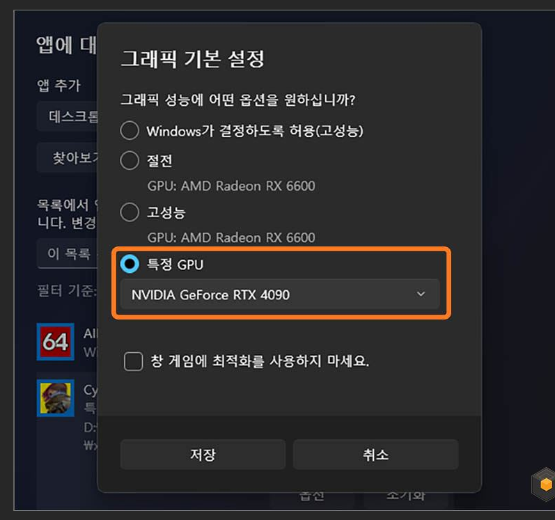Click the GPU dropdown chevron arrow
This screenshot has width=555, height=520.
[421, 294]
